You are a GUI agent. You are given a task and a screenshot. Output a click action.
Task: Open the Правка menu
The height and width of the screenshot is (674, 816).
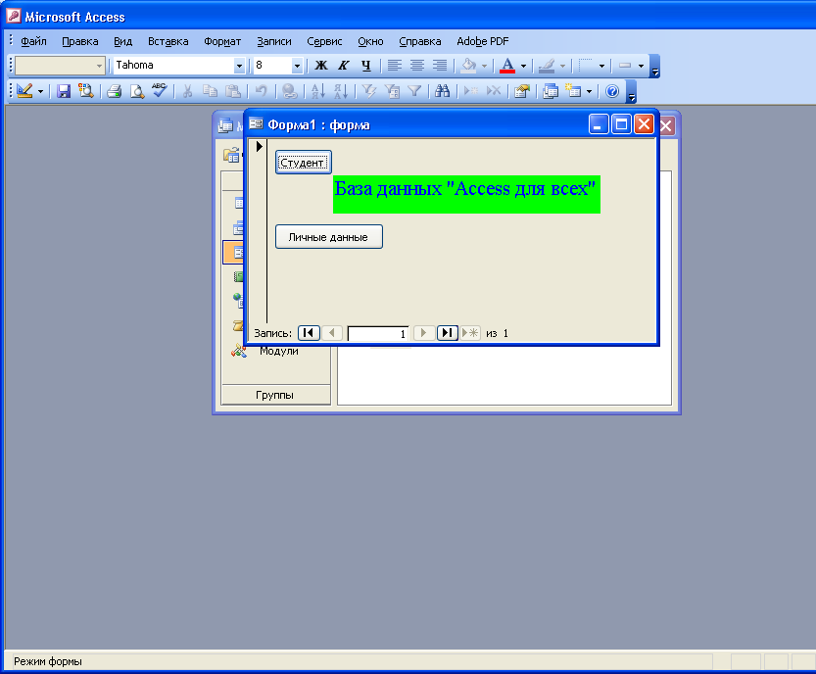[80, 41]
